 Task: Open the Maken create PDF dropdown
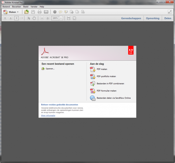click(x=11, y=12)
